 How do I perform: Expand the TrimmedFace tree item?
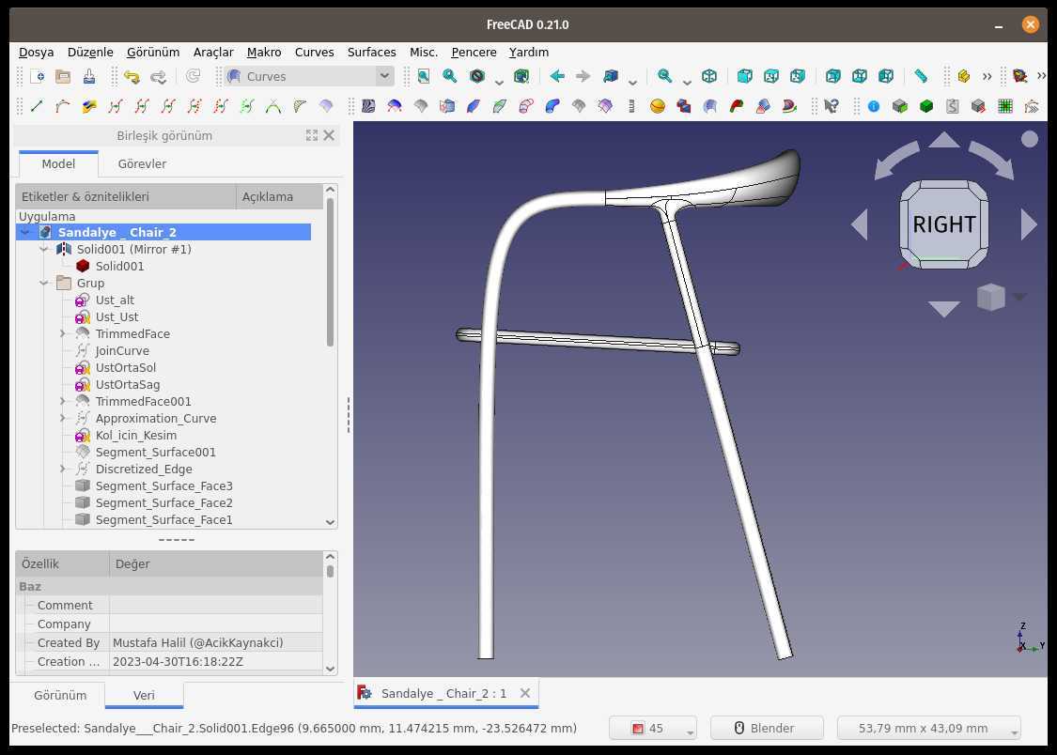coord(63,333)
